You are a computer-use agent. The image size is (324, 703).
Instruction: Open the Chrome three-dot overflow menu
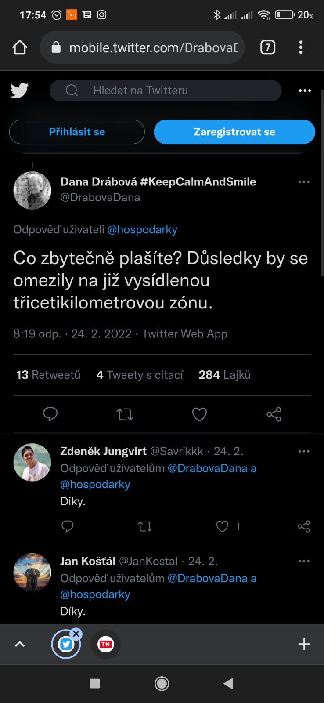coord(301,47)
